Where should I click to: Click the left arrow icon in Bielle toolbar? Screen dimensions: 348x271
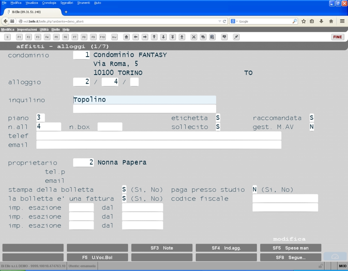[x=136, y=37]
